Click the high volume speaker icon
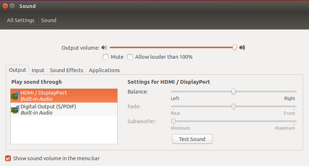The width and height of the screenshot is (309, 166). 242,47
